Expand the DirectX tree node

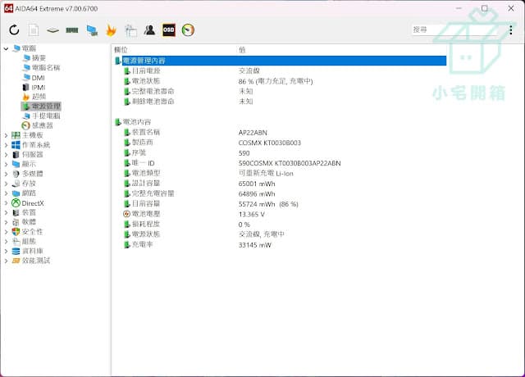[6, 203]
